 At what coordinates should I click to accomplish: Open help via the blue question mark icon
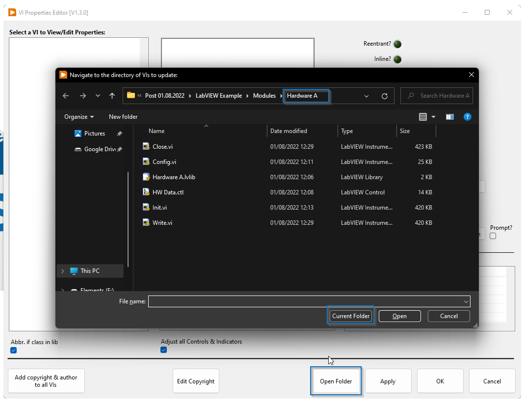467,117
